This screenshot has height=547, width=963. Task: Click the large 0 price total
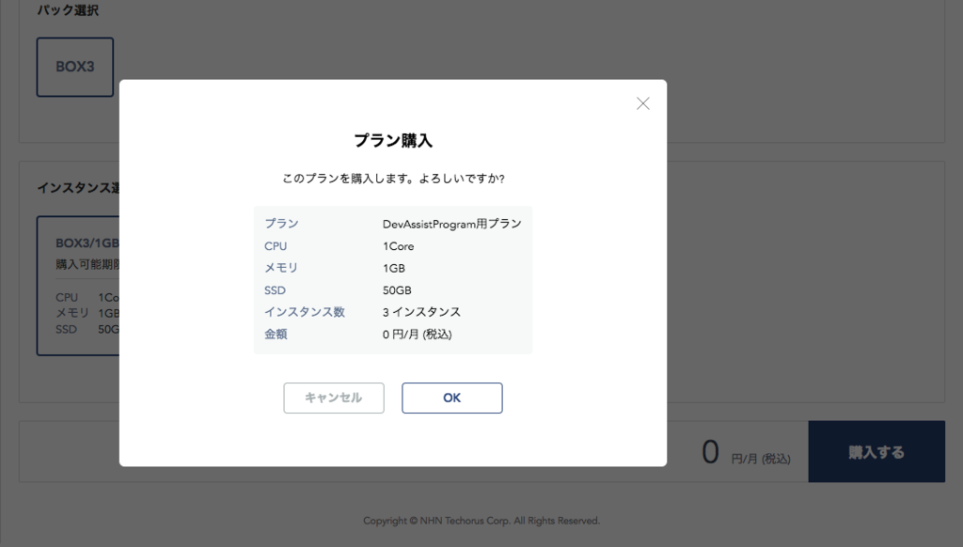(710, 452)
